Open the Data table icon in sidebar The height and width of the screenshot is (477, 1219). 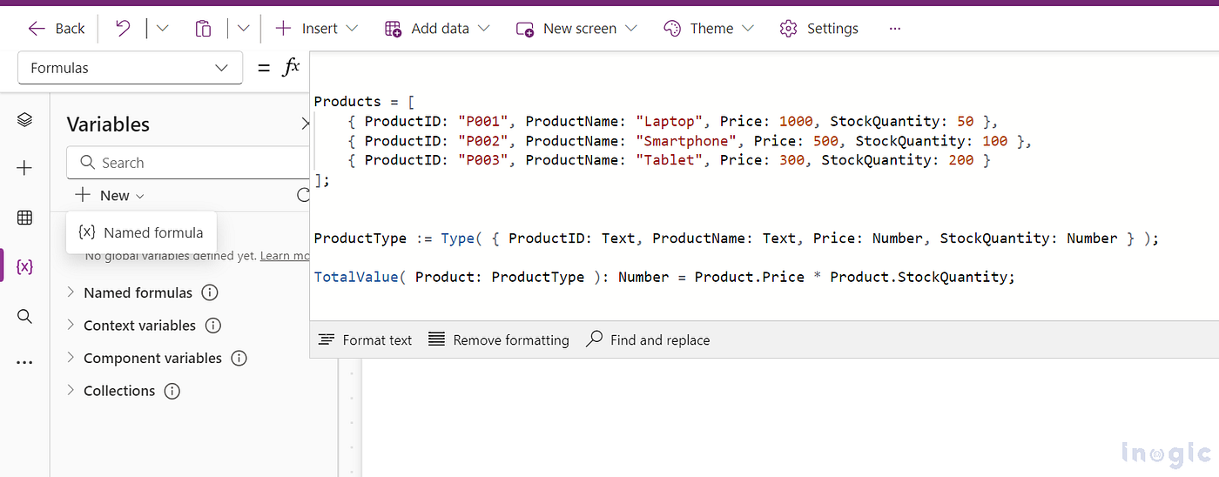click(x=24, y=218)
